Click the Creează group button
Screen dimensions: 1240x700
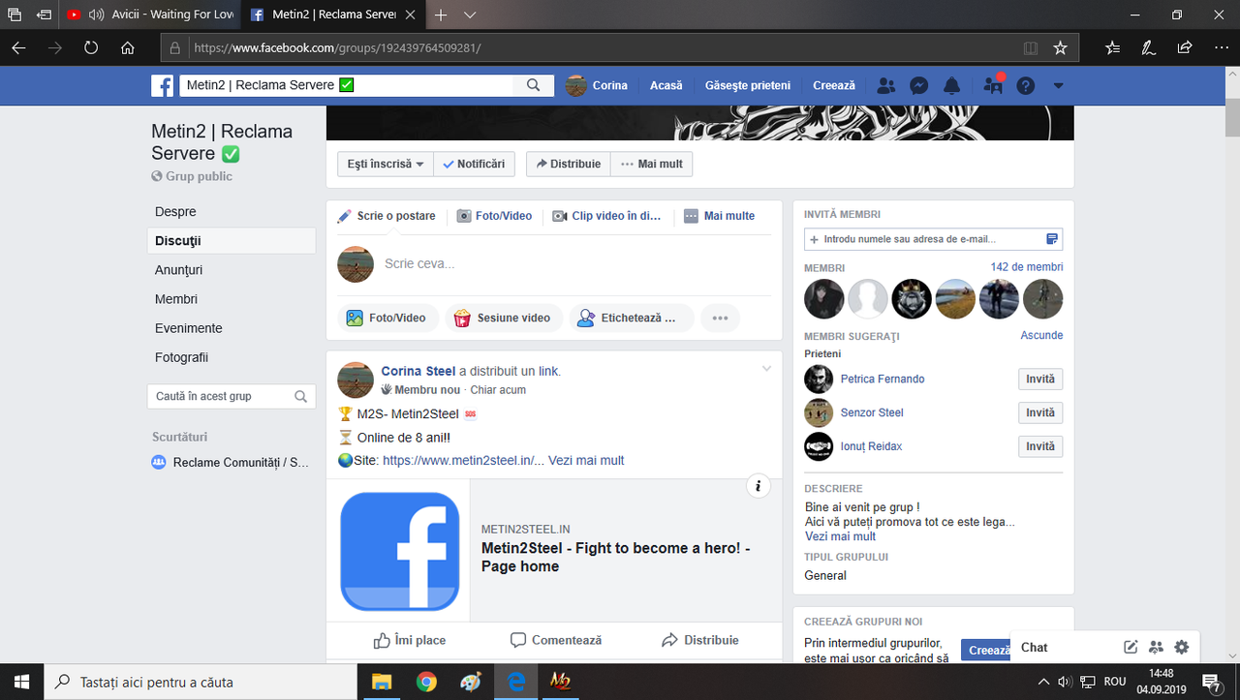[x=986, y=651]
